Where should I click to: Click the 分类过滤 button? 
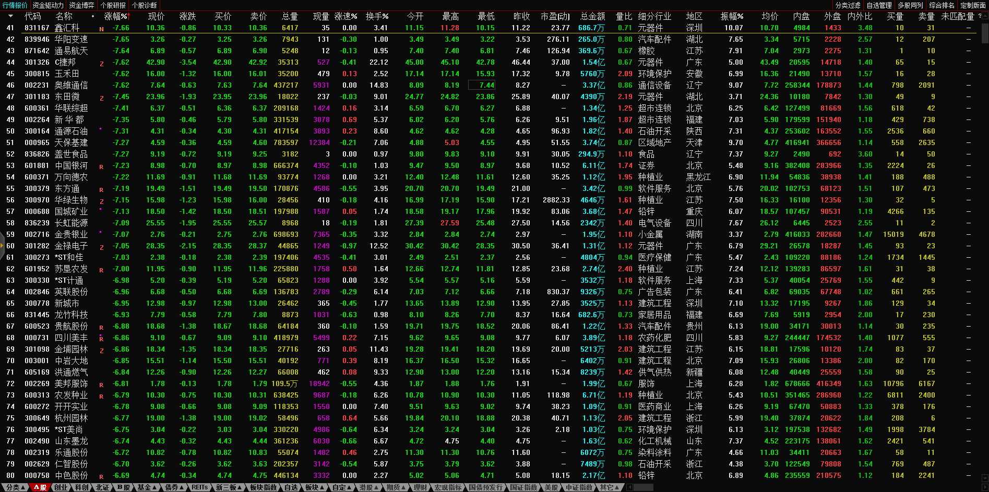point(848,5)
